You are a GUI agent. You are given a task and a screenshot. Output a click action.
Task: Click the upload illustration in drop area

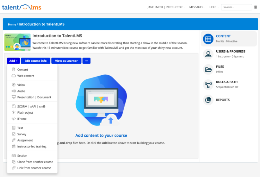click(101, 100)
